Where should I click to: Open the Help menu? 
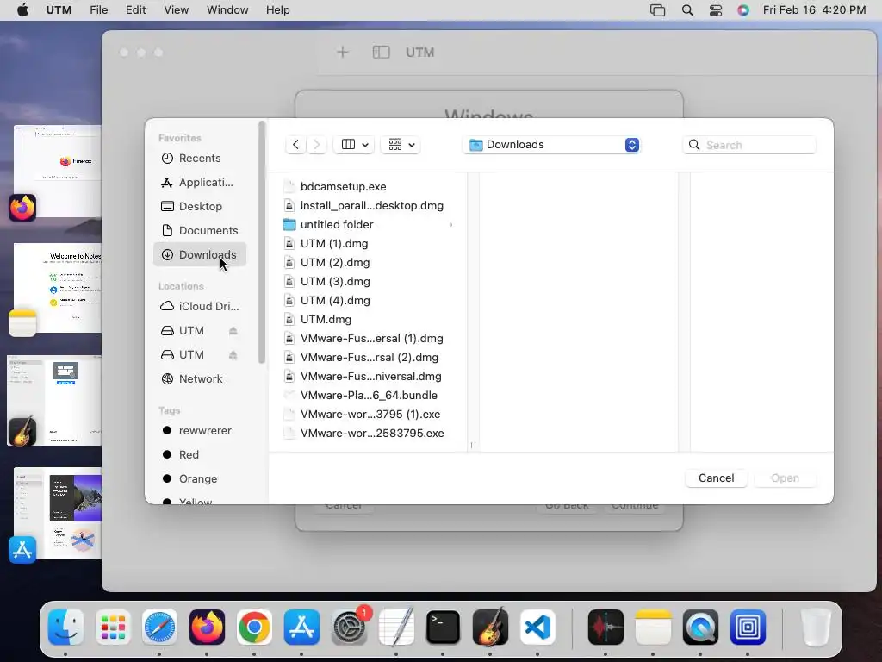point(278,10)
